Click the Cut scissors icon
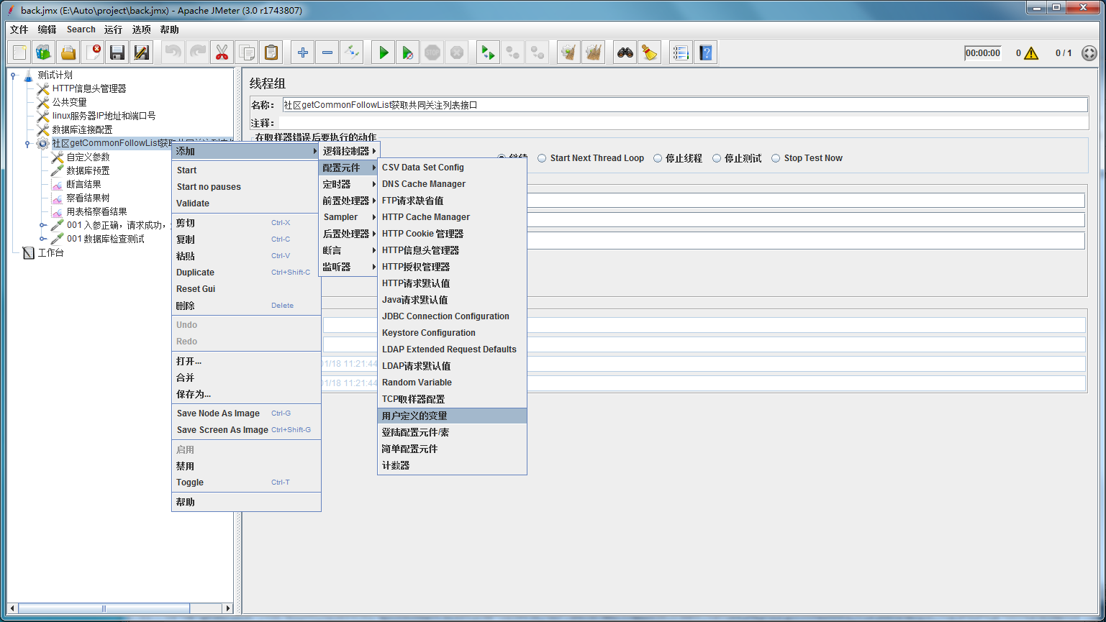 click(x=222, y=52)
